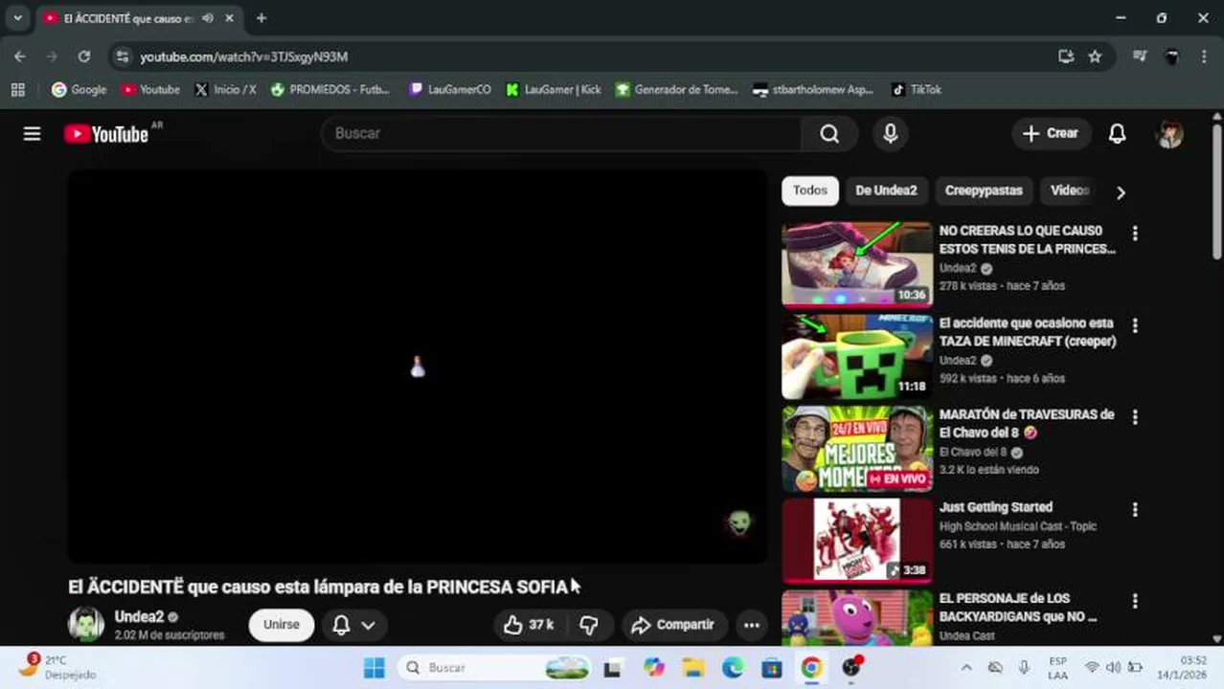Click the Unirse join button
Image resolution: width=1224 pixels, height=689 pixels.
click(282, 625)
